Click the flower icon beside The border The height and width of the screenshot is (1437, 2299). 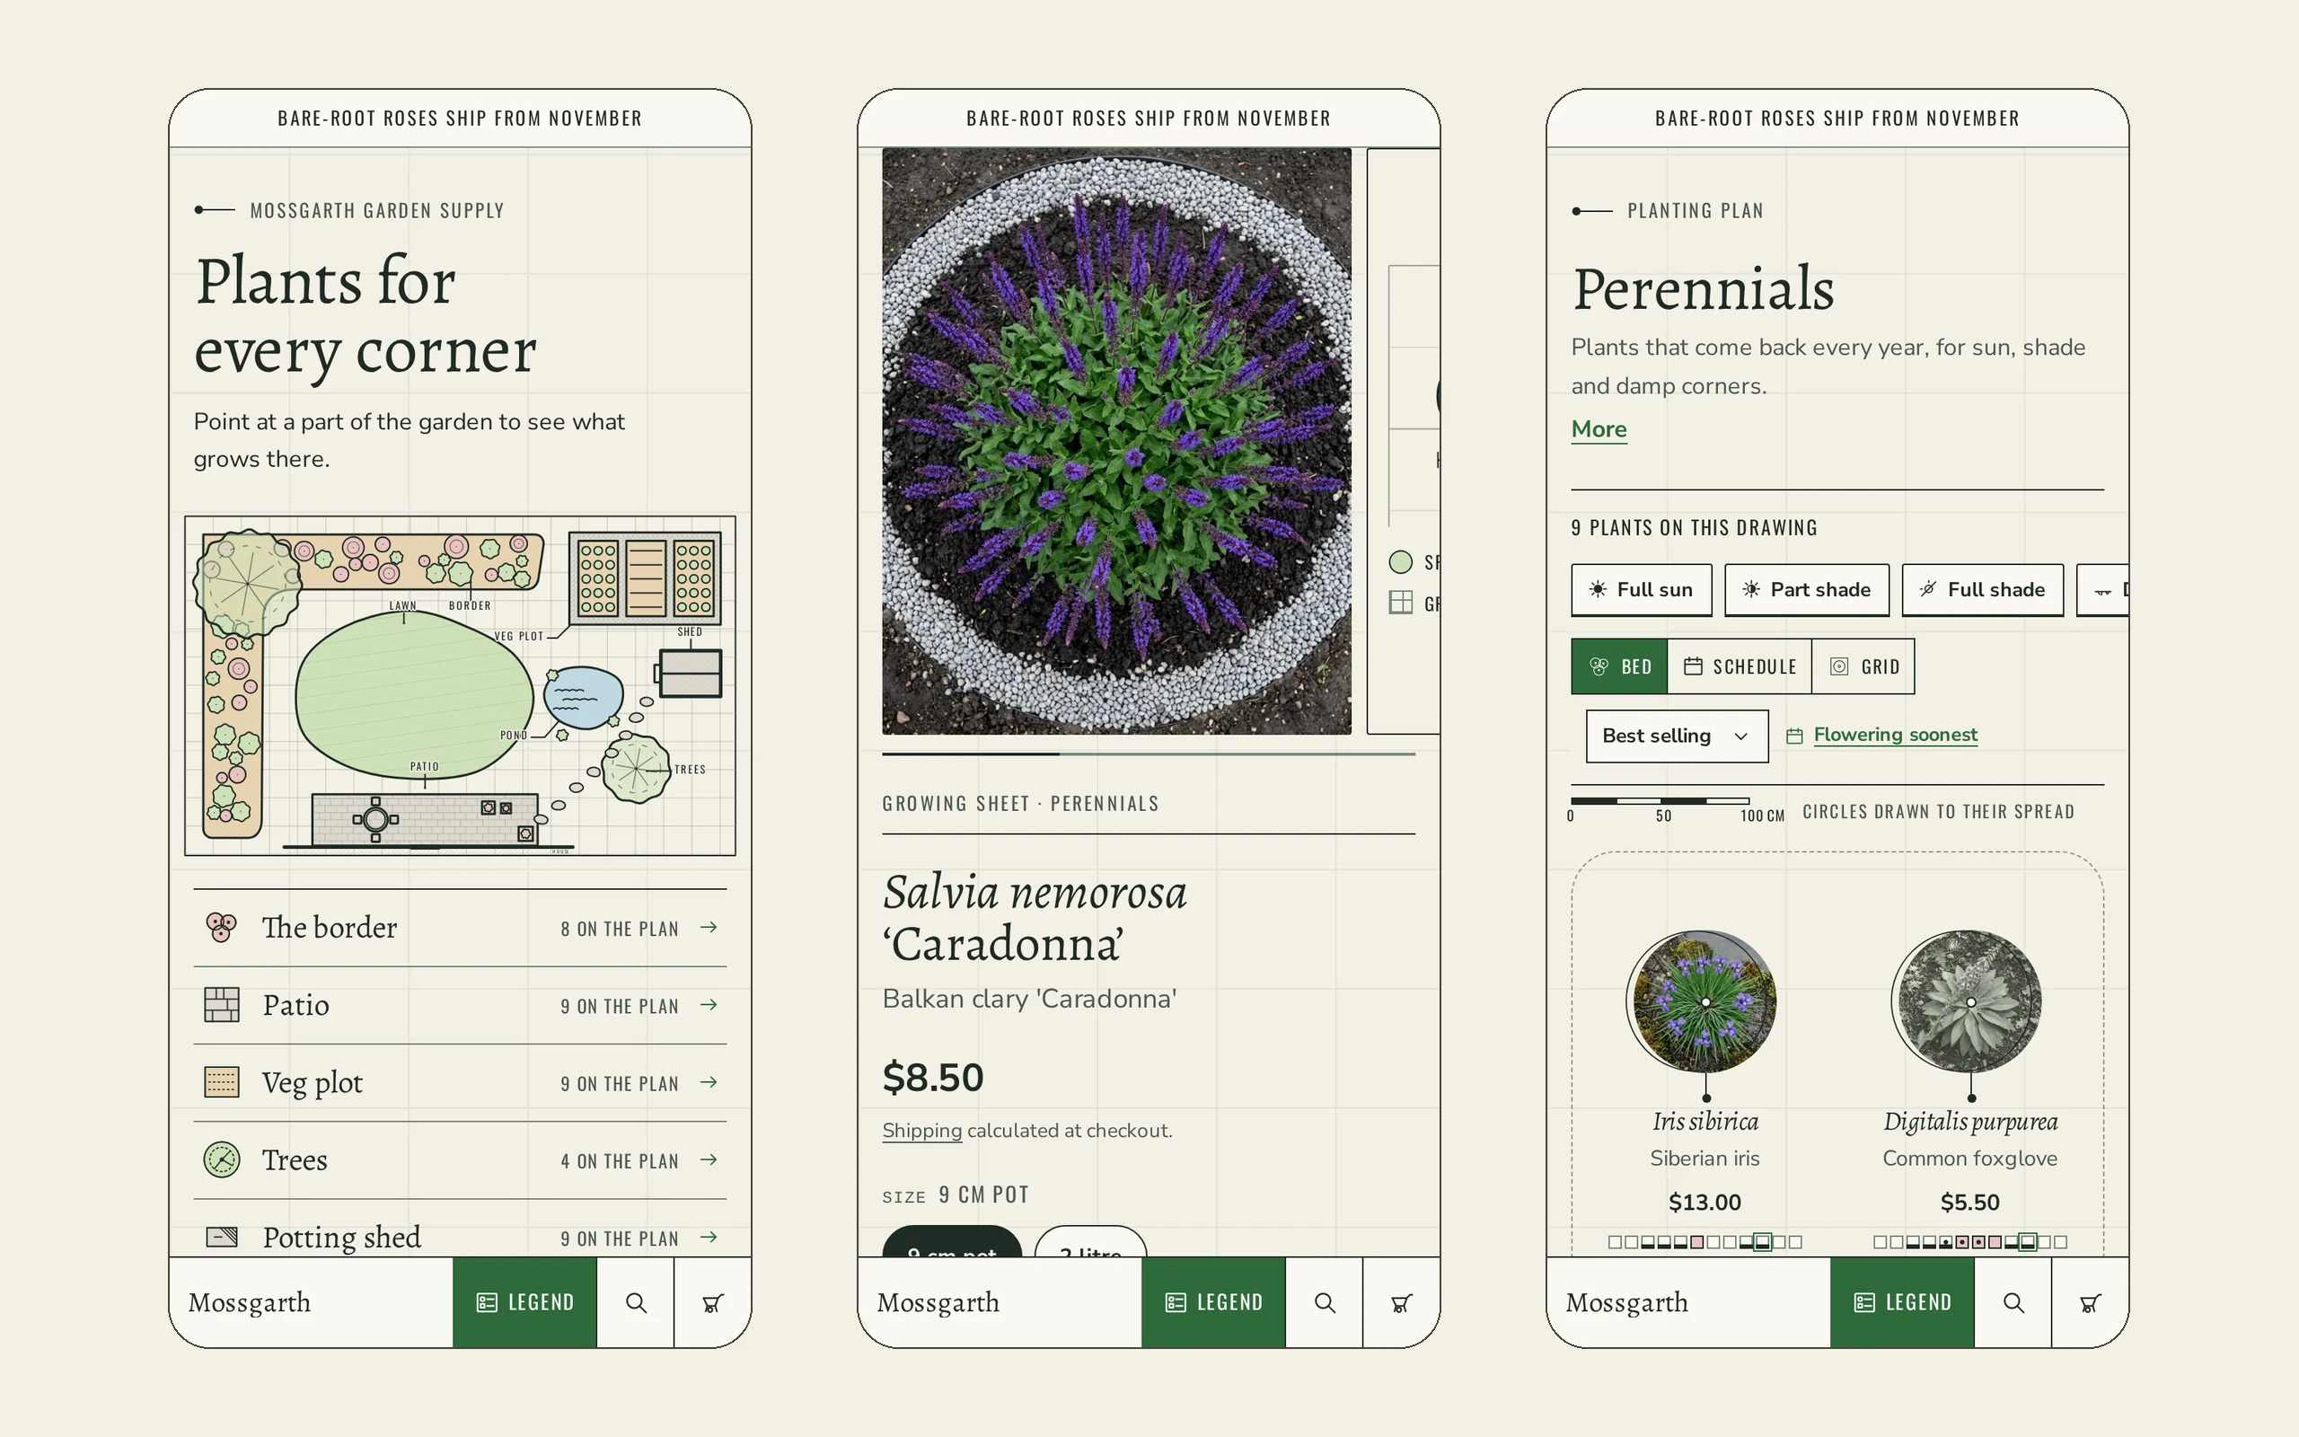click(221, 927)
